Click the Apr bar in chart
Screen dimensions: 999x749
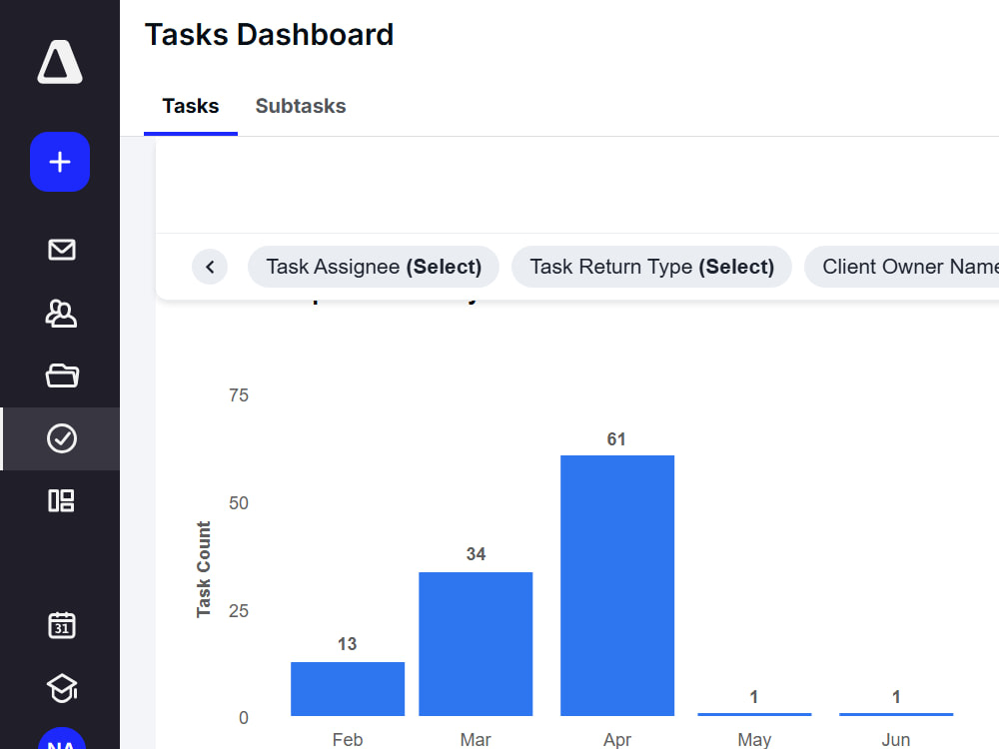(x=617, y=585)
